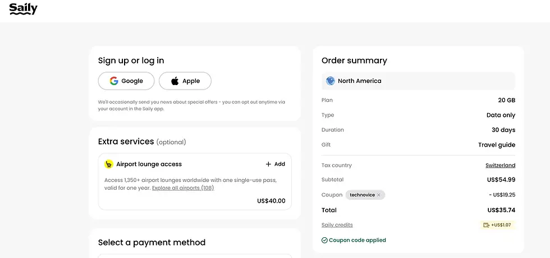Click the Travel guide gift value
This screenshot has height=258, width=550.
[x=497, y=145]
